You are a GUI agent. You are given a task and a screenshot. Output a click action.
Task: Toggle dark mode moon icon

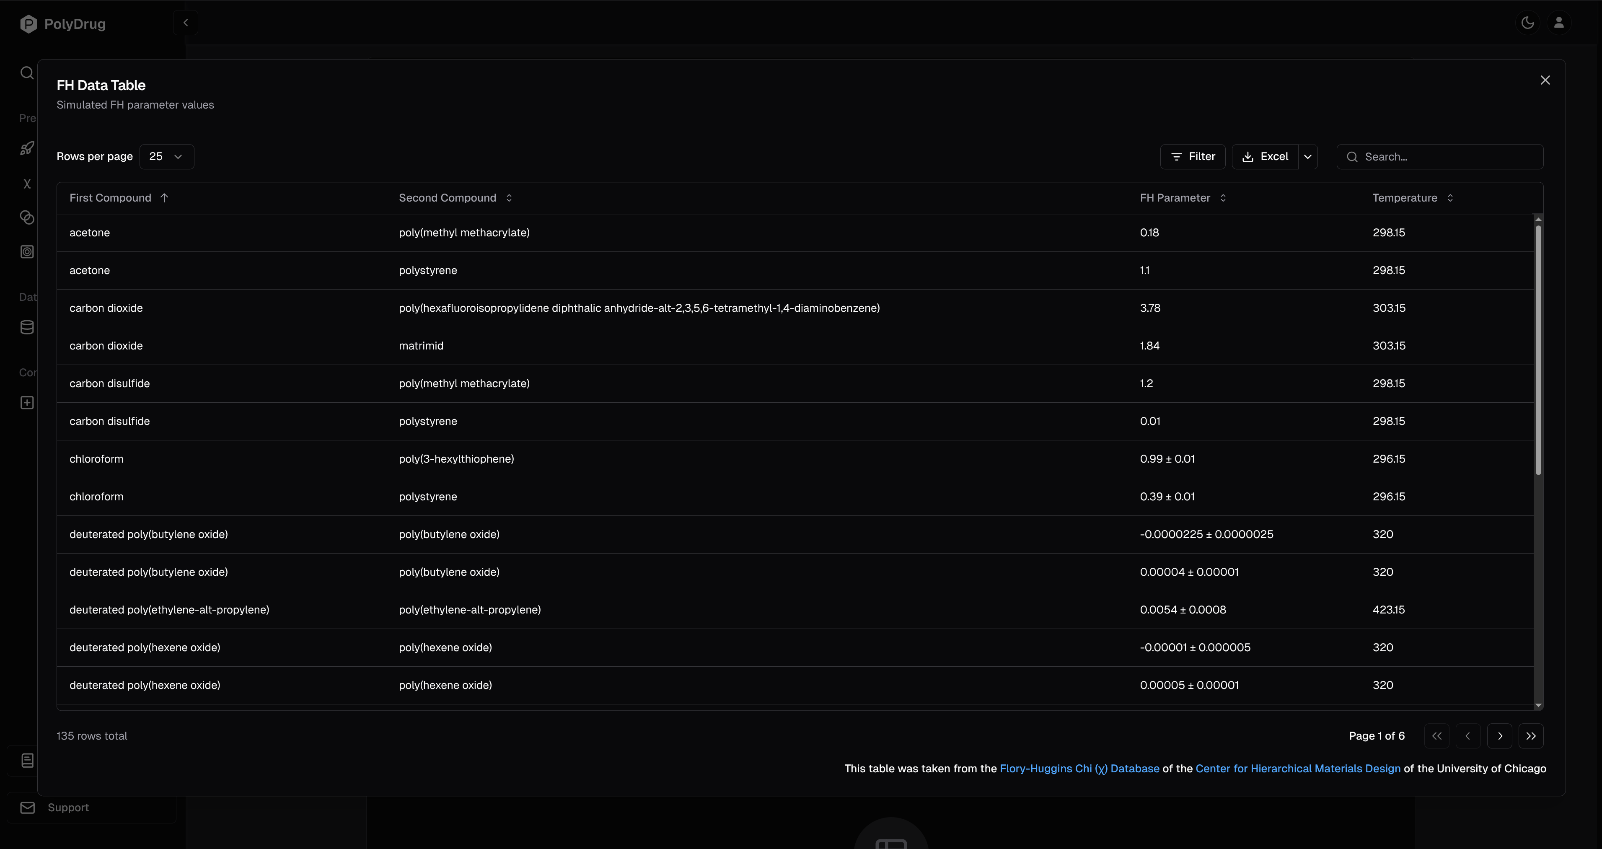click(x=1527, y=23)
